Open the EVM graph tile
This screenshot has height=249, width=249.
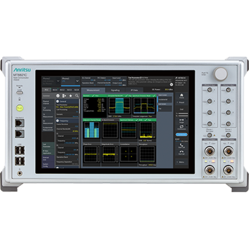coord(147,130)
